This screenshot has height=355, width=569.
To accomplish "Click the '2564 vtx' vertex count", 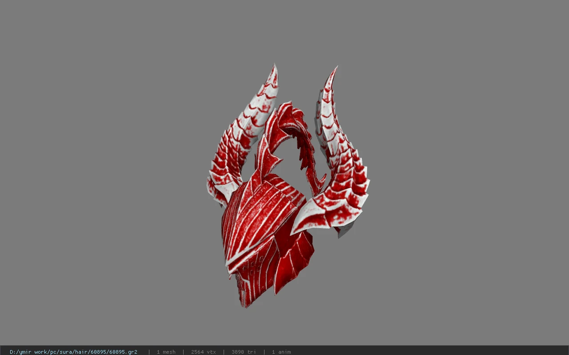I will [204, 352].
